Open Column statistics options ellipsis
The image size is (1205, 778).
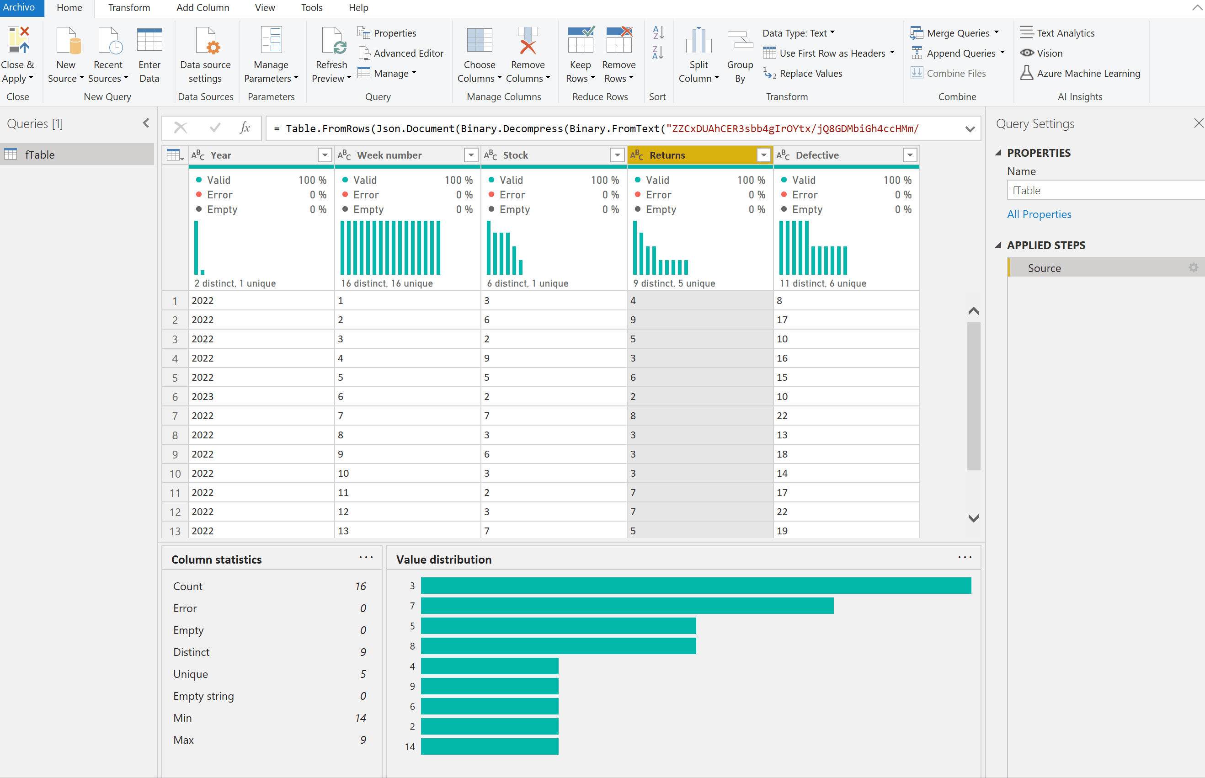tap(366, 557)
